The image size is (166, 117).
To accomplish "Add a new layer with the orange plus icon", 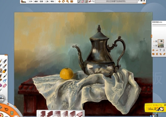I will point(153,50).
